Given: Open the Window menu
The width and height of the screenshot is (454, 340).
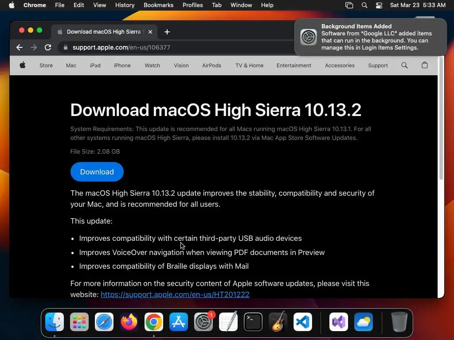Looking at the screenshot, I should coord(241,5).
